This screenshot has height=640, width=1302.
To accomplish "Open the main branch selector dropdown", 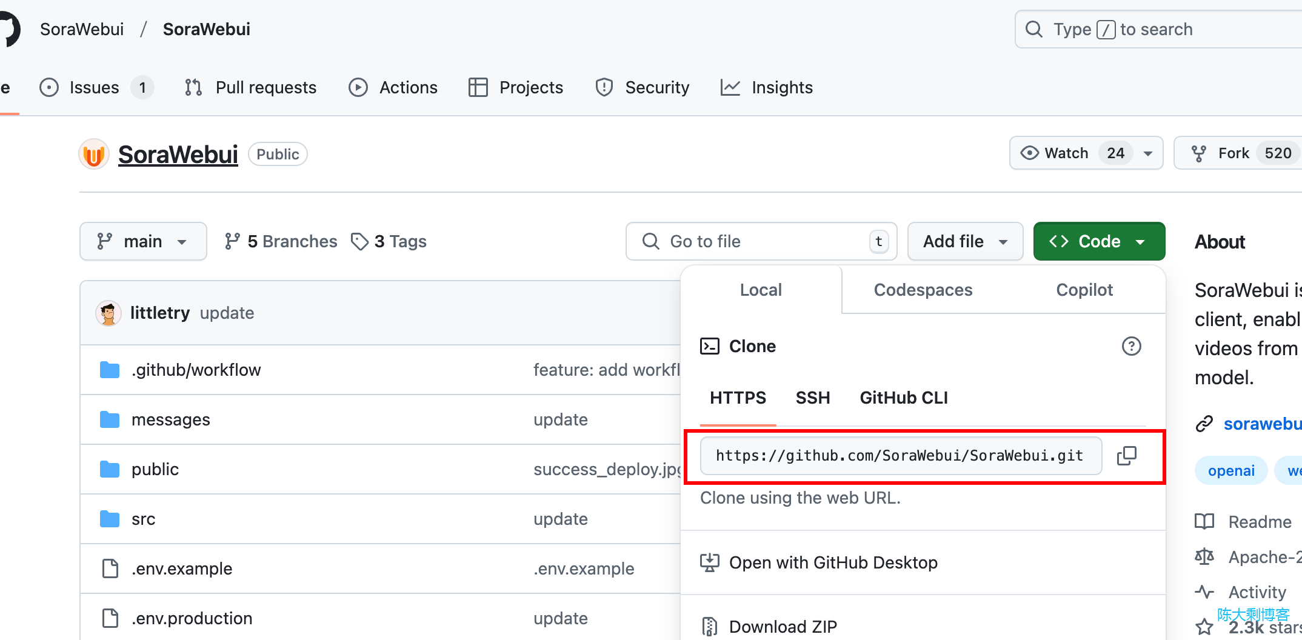I will pos(143,241).
